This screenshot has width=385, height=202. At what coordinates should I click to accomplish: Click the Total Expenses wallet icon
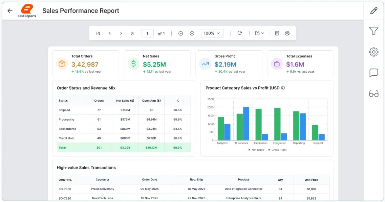click(277, 64)
